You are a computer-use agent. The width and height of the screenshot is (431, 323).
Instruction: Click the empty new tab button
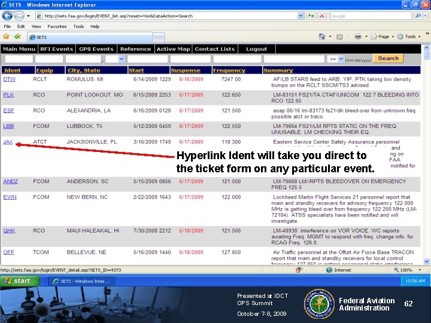tap(159, 37)
